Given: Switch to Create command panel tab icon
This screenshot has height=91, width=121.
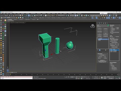Looking at the screenshot, I should (98, 23).
